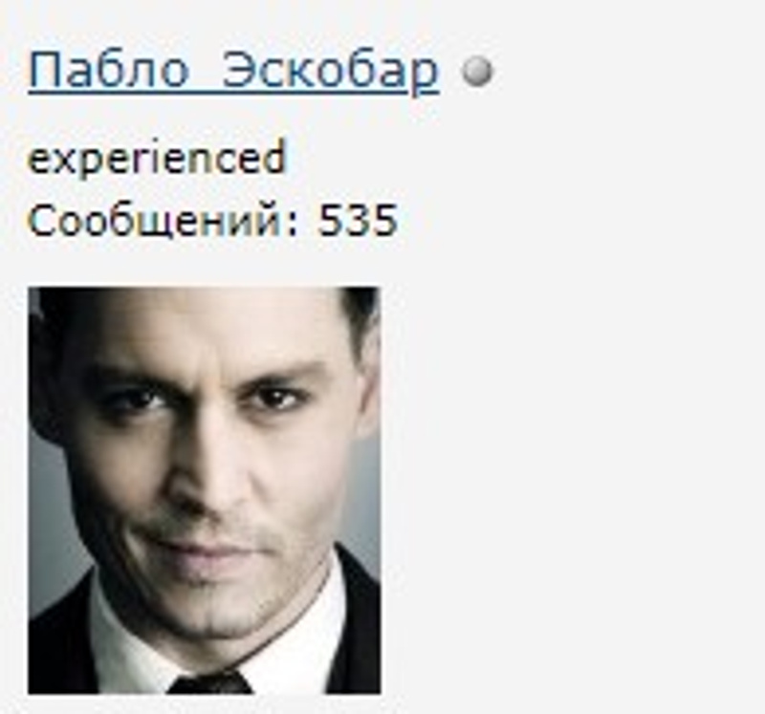
Task: Click the 'Сообщений: 535' post count
Action: click(x=213, y=221)
